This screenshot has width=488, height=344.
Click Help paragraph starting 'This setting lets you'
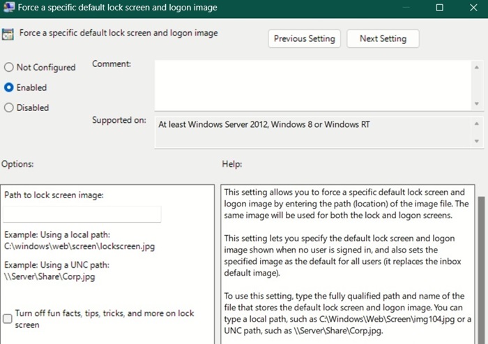tap(342, 255)
